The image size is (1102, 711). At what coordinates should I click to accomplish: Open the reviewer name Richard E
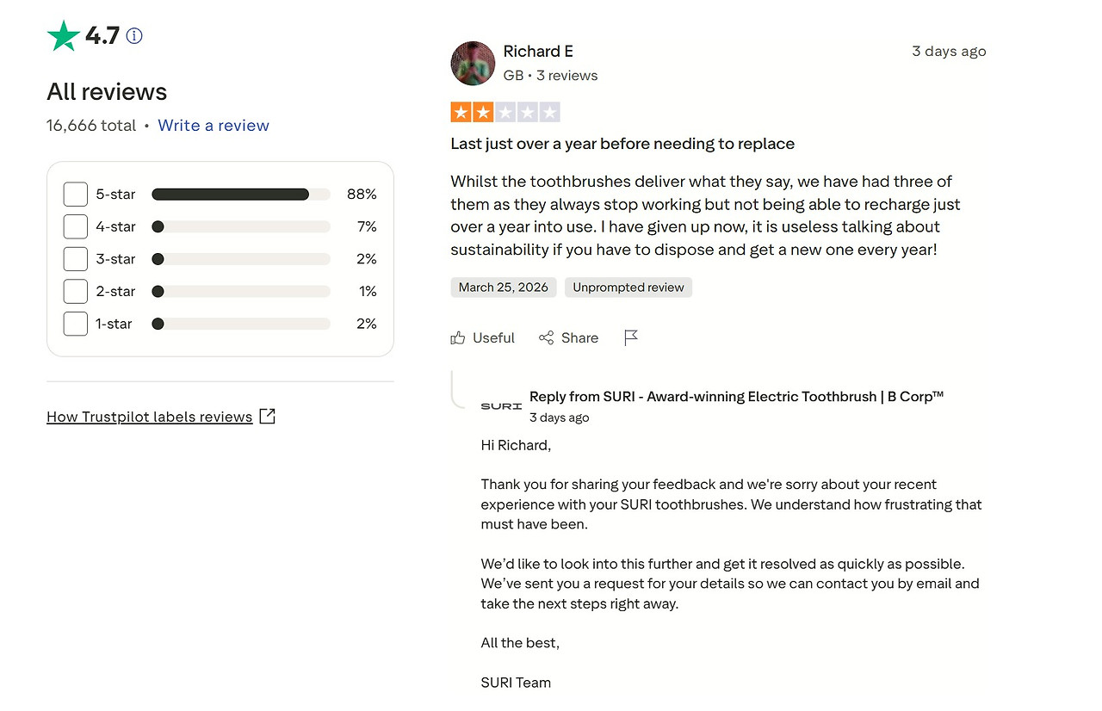point(538,52)
